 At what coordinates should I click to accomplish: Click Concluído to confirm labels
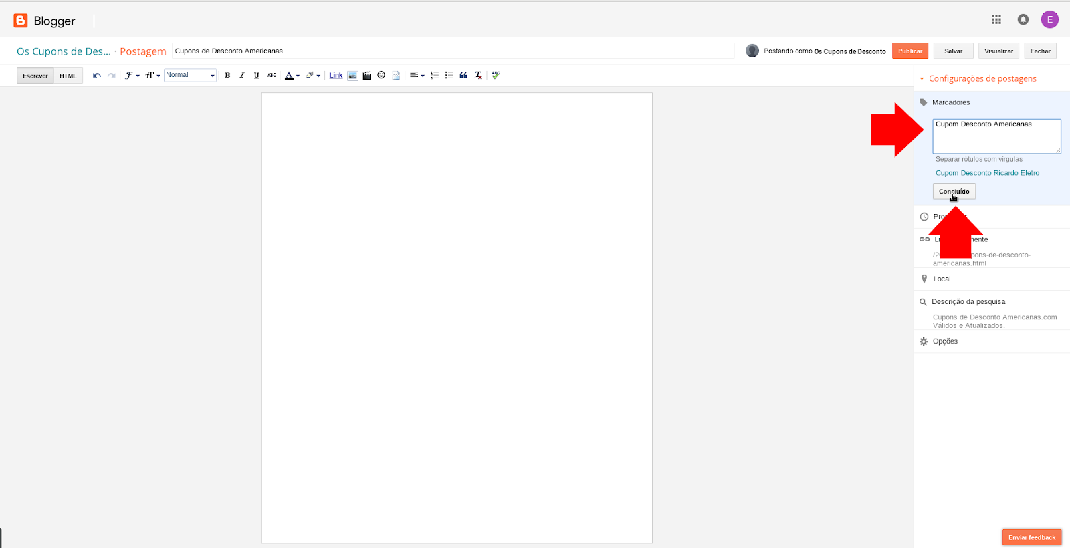pyautogui.click(x=954, y=192)
